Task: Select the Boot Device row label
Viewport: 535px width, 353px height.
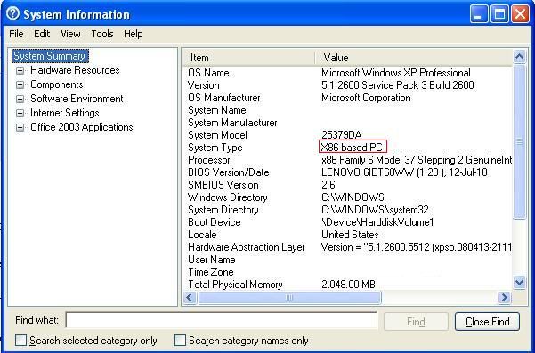Action: (x=215, y=222)
